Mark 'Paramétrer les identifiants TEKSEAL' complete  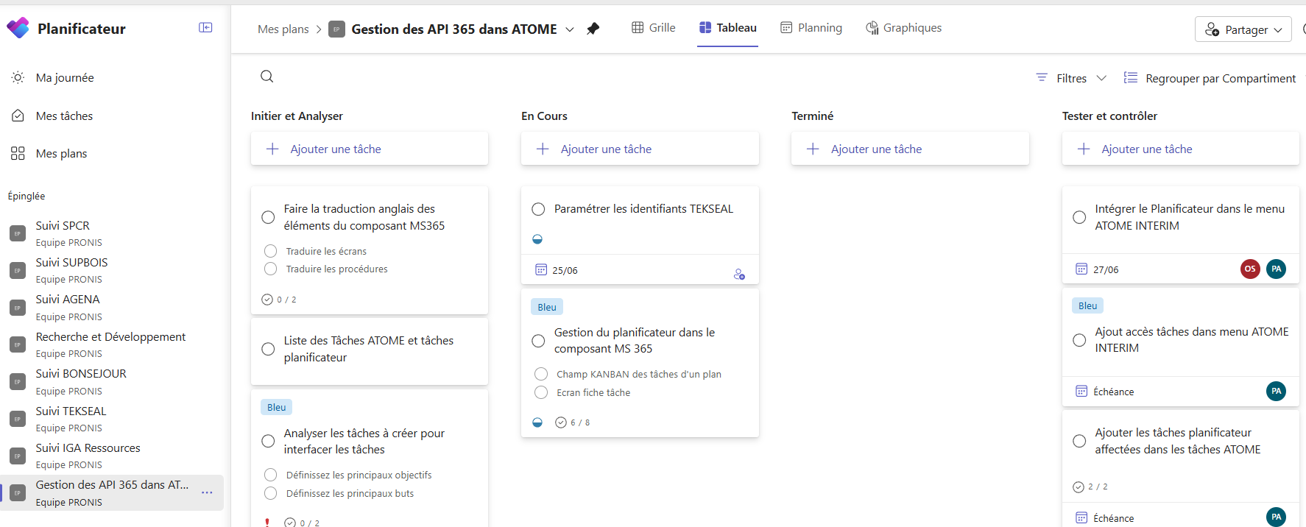(538, 209)
